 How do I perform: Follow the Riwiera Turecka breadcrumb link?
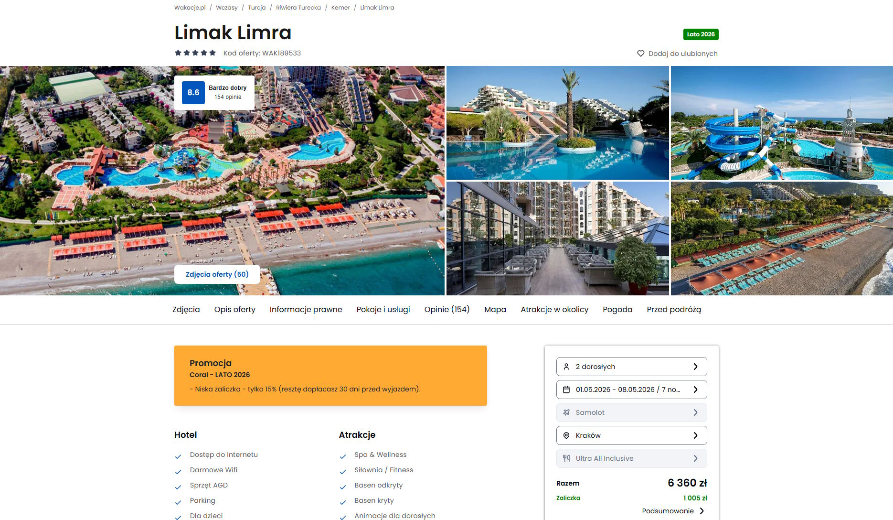(298, 8)
